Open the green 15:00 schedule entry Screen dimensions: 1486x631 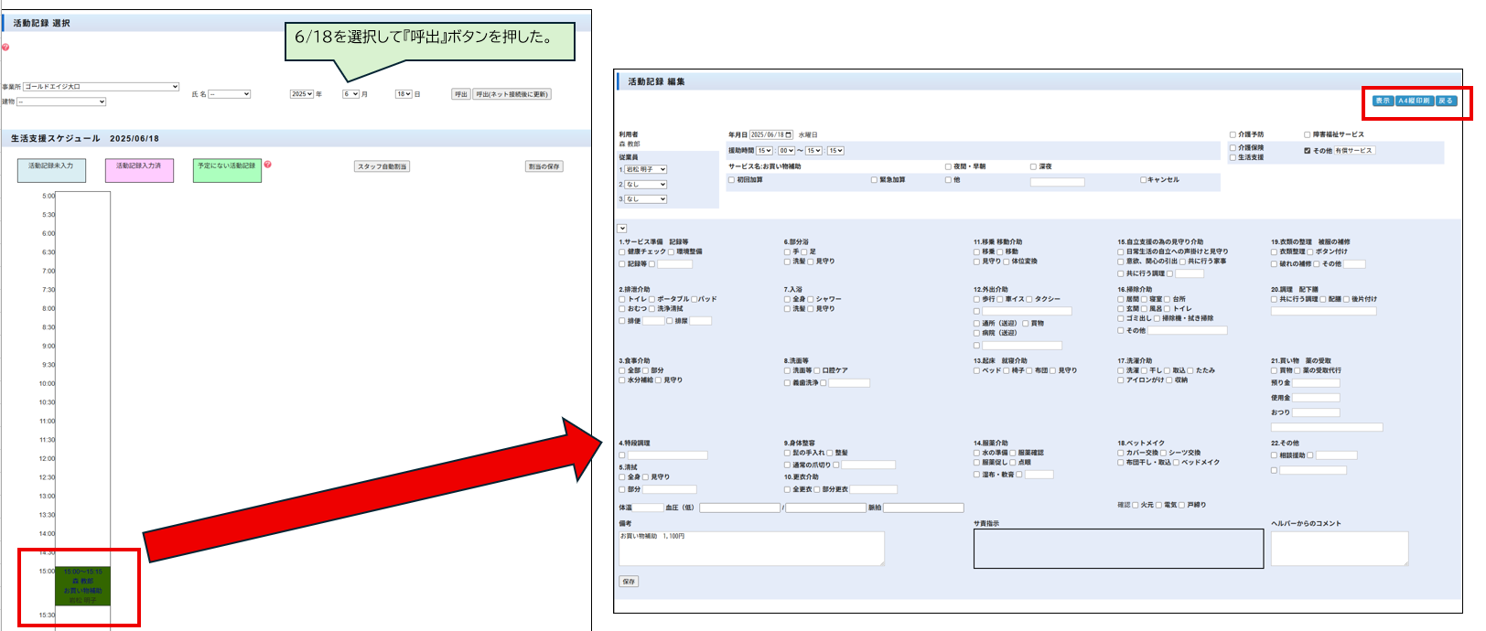pyautogui.click(x=82, y=586)
